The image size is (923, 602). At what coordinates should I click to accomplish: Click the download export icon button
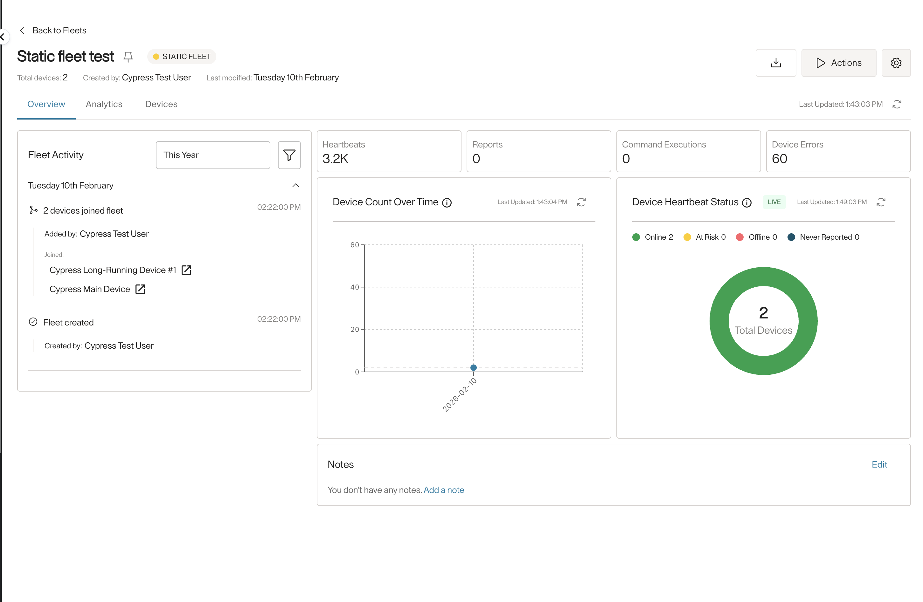776,63
